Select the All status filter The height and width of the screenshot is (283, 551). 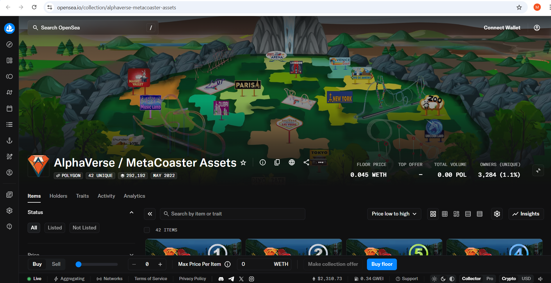[x=34, y=228]
